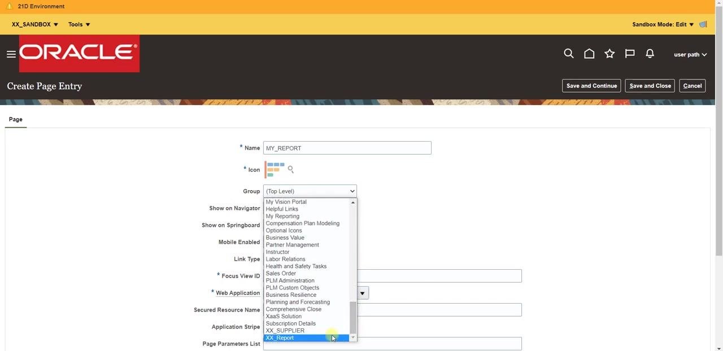Click Save and Continue

pyautogui.click(x=591, y=86)
